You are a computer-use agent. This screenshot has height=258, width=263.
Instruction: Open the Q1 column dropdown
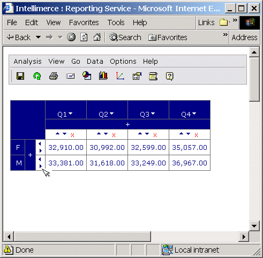(70, 113)
